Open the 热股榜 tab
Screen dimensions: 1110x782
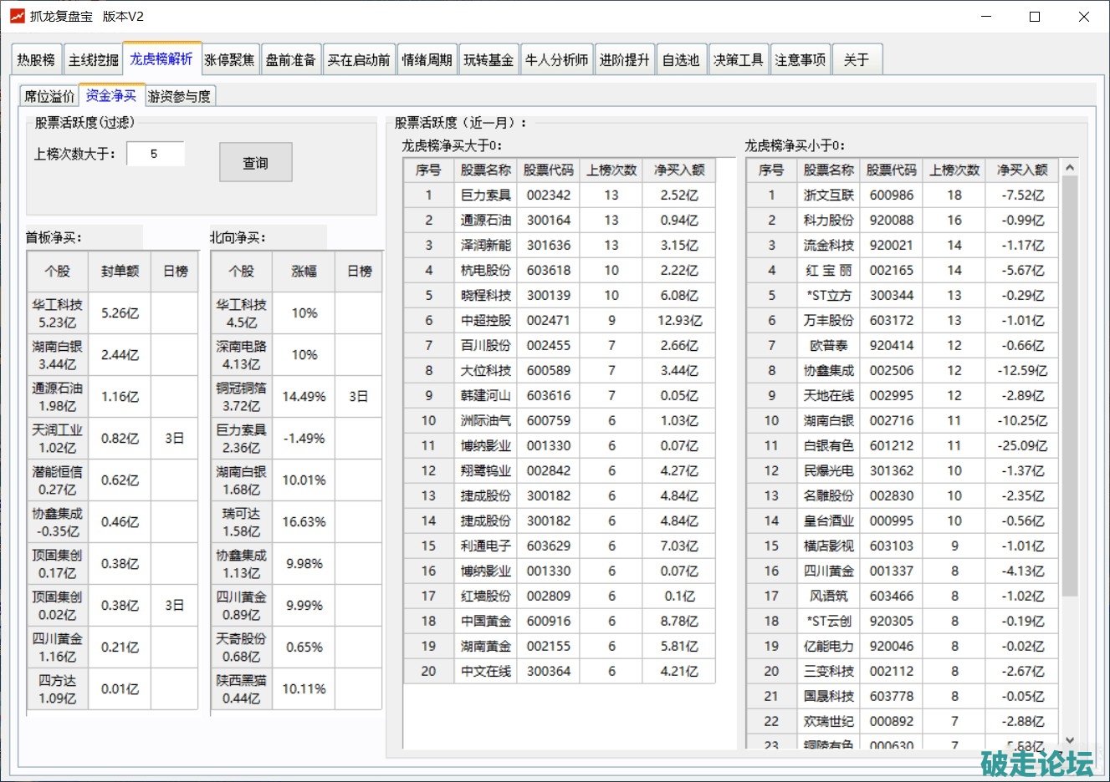point(36,60)
